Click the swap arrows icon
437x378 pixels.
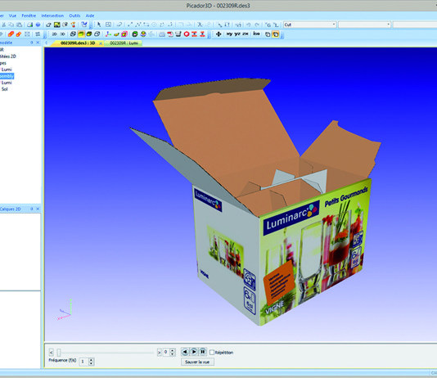click(x=38, y=34)
